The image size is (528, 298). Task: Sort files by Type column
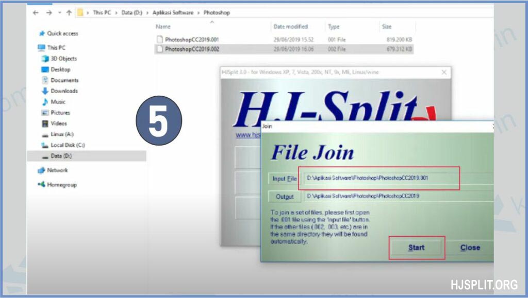coord(334,27)
